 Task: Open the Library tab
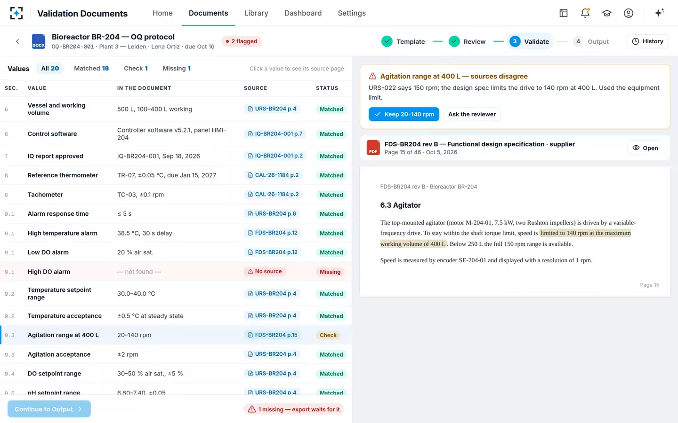tap(256, 13)
